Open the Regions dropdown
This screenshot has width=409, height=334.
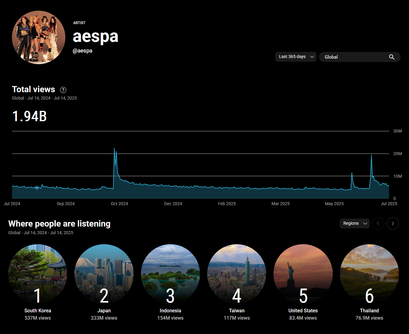click(355, 223)
